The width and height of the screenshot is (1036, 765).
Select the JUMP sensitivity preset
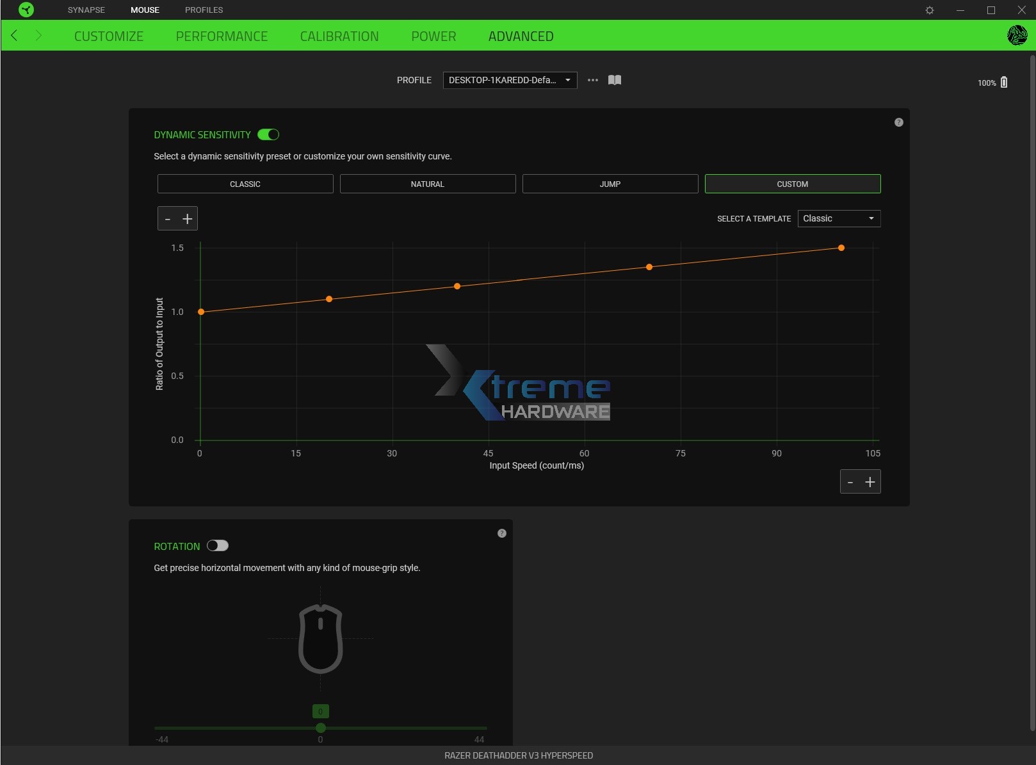610,184
